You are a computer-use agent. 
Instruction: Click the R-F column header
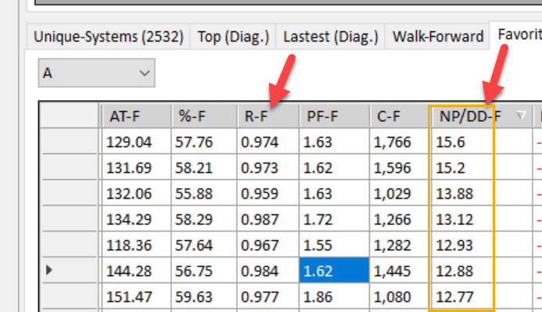click(268, 117)
